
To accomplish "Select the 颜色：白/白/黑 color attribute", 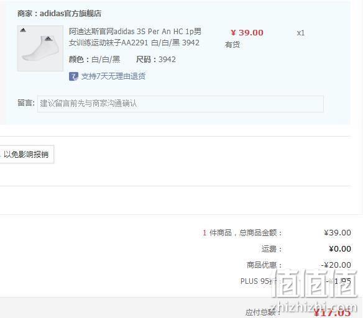I will click(x=94, y=60).
